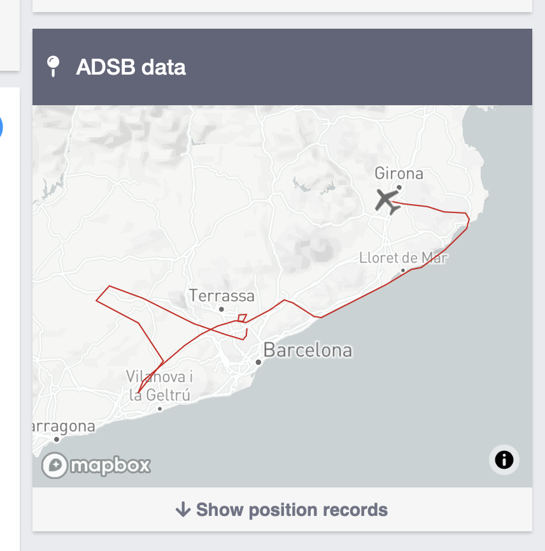This screenshot has height=551, width=545.
Task: Click the down arrow before Show position records
Action: (183, 510)
